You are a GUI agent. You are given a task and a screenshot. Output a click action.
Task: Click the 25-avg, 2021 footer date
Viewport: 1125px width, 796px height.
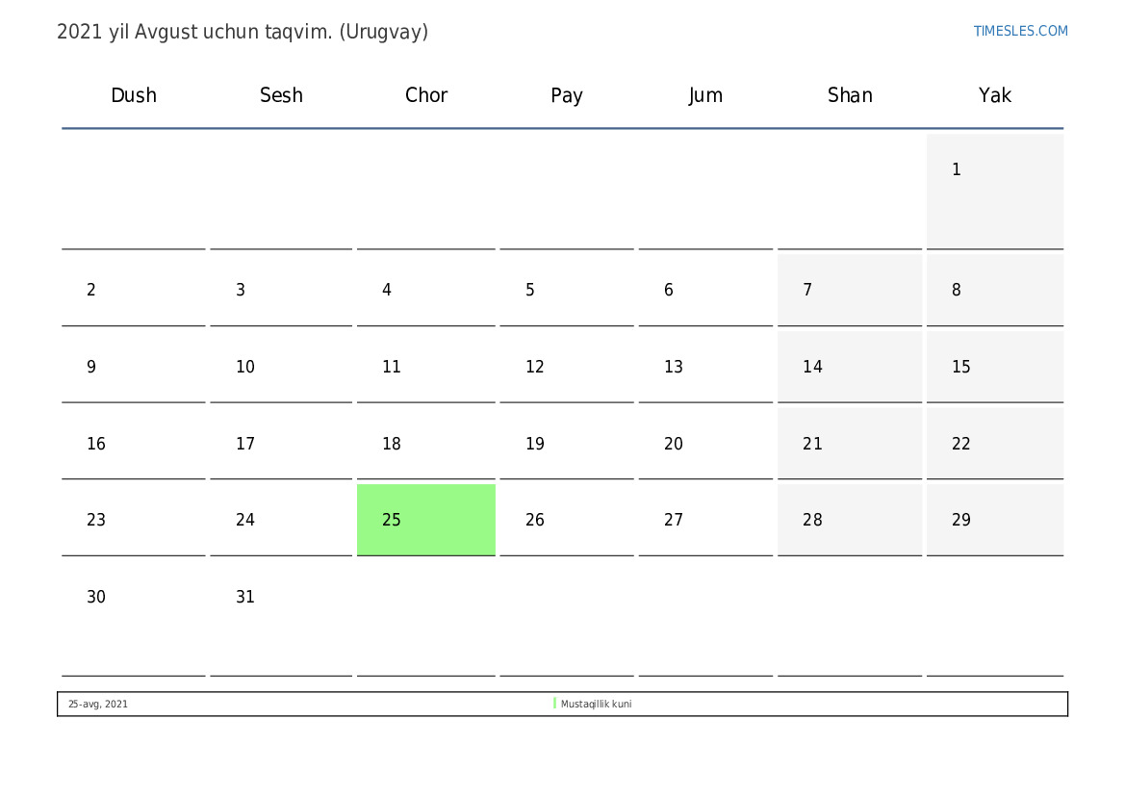tap(98, 705)
